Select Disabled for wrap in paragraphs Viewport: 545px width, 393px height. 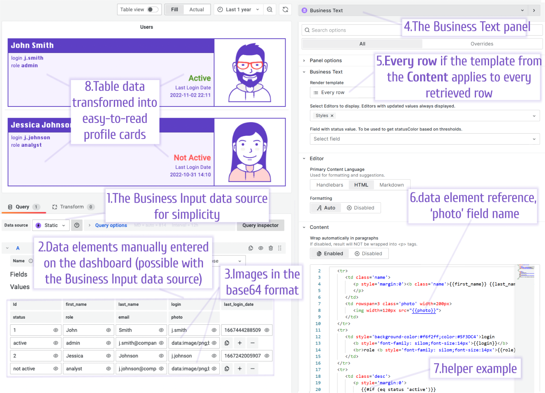(368, 254)
